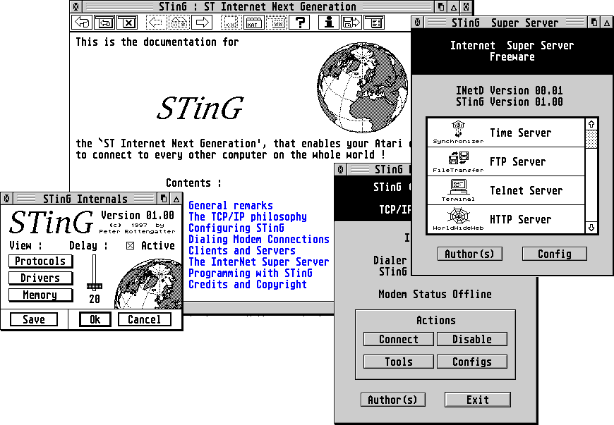The height and width of the screenshot is (425, 614).
Task: Click down arrow of Super Server list scrollbar
Action: (591, 227)
